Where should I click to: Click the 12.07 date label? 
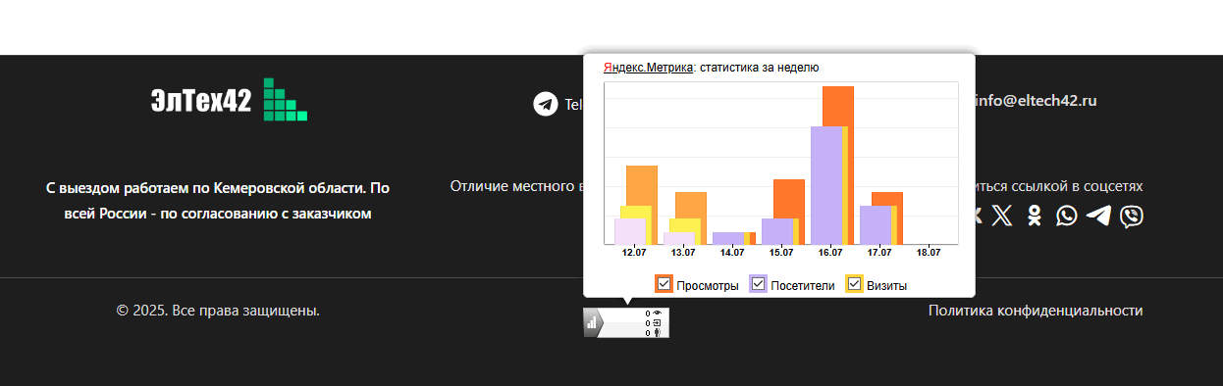[634, 253]
